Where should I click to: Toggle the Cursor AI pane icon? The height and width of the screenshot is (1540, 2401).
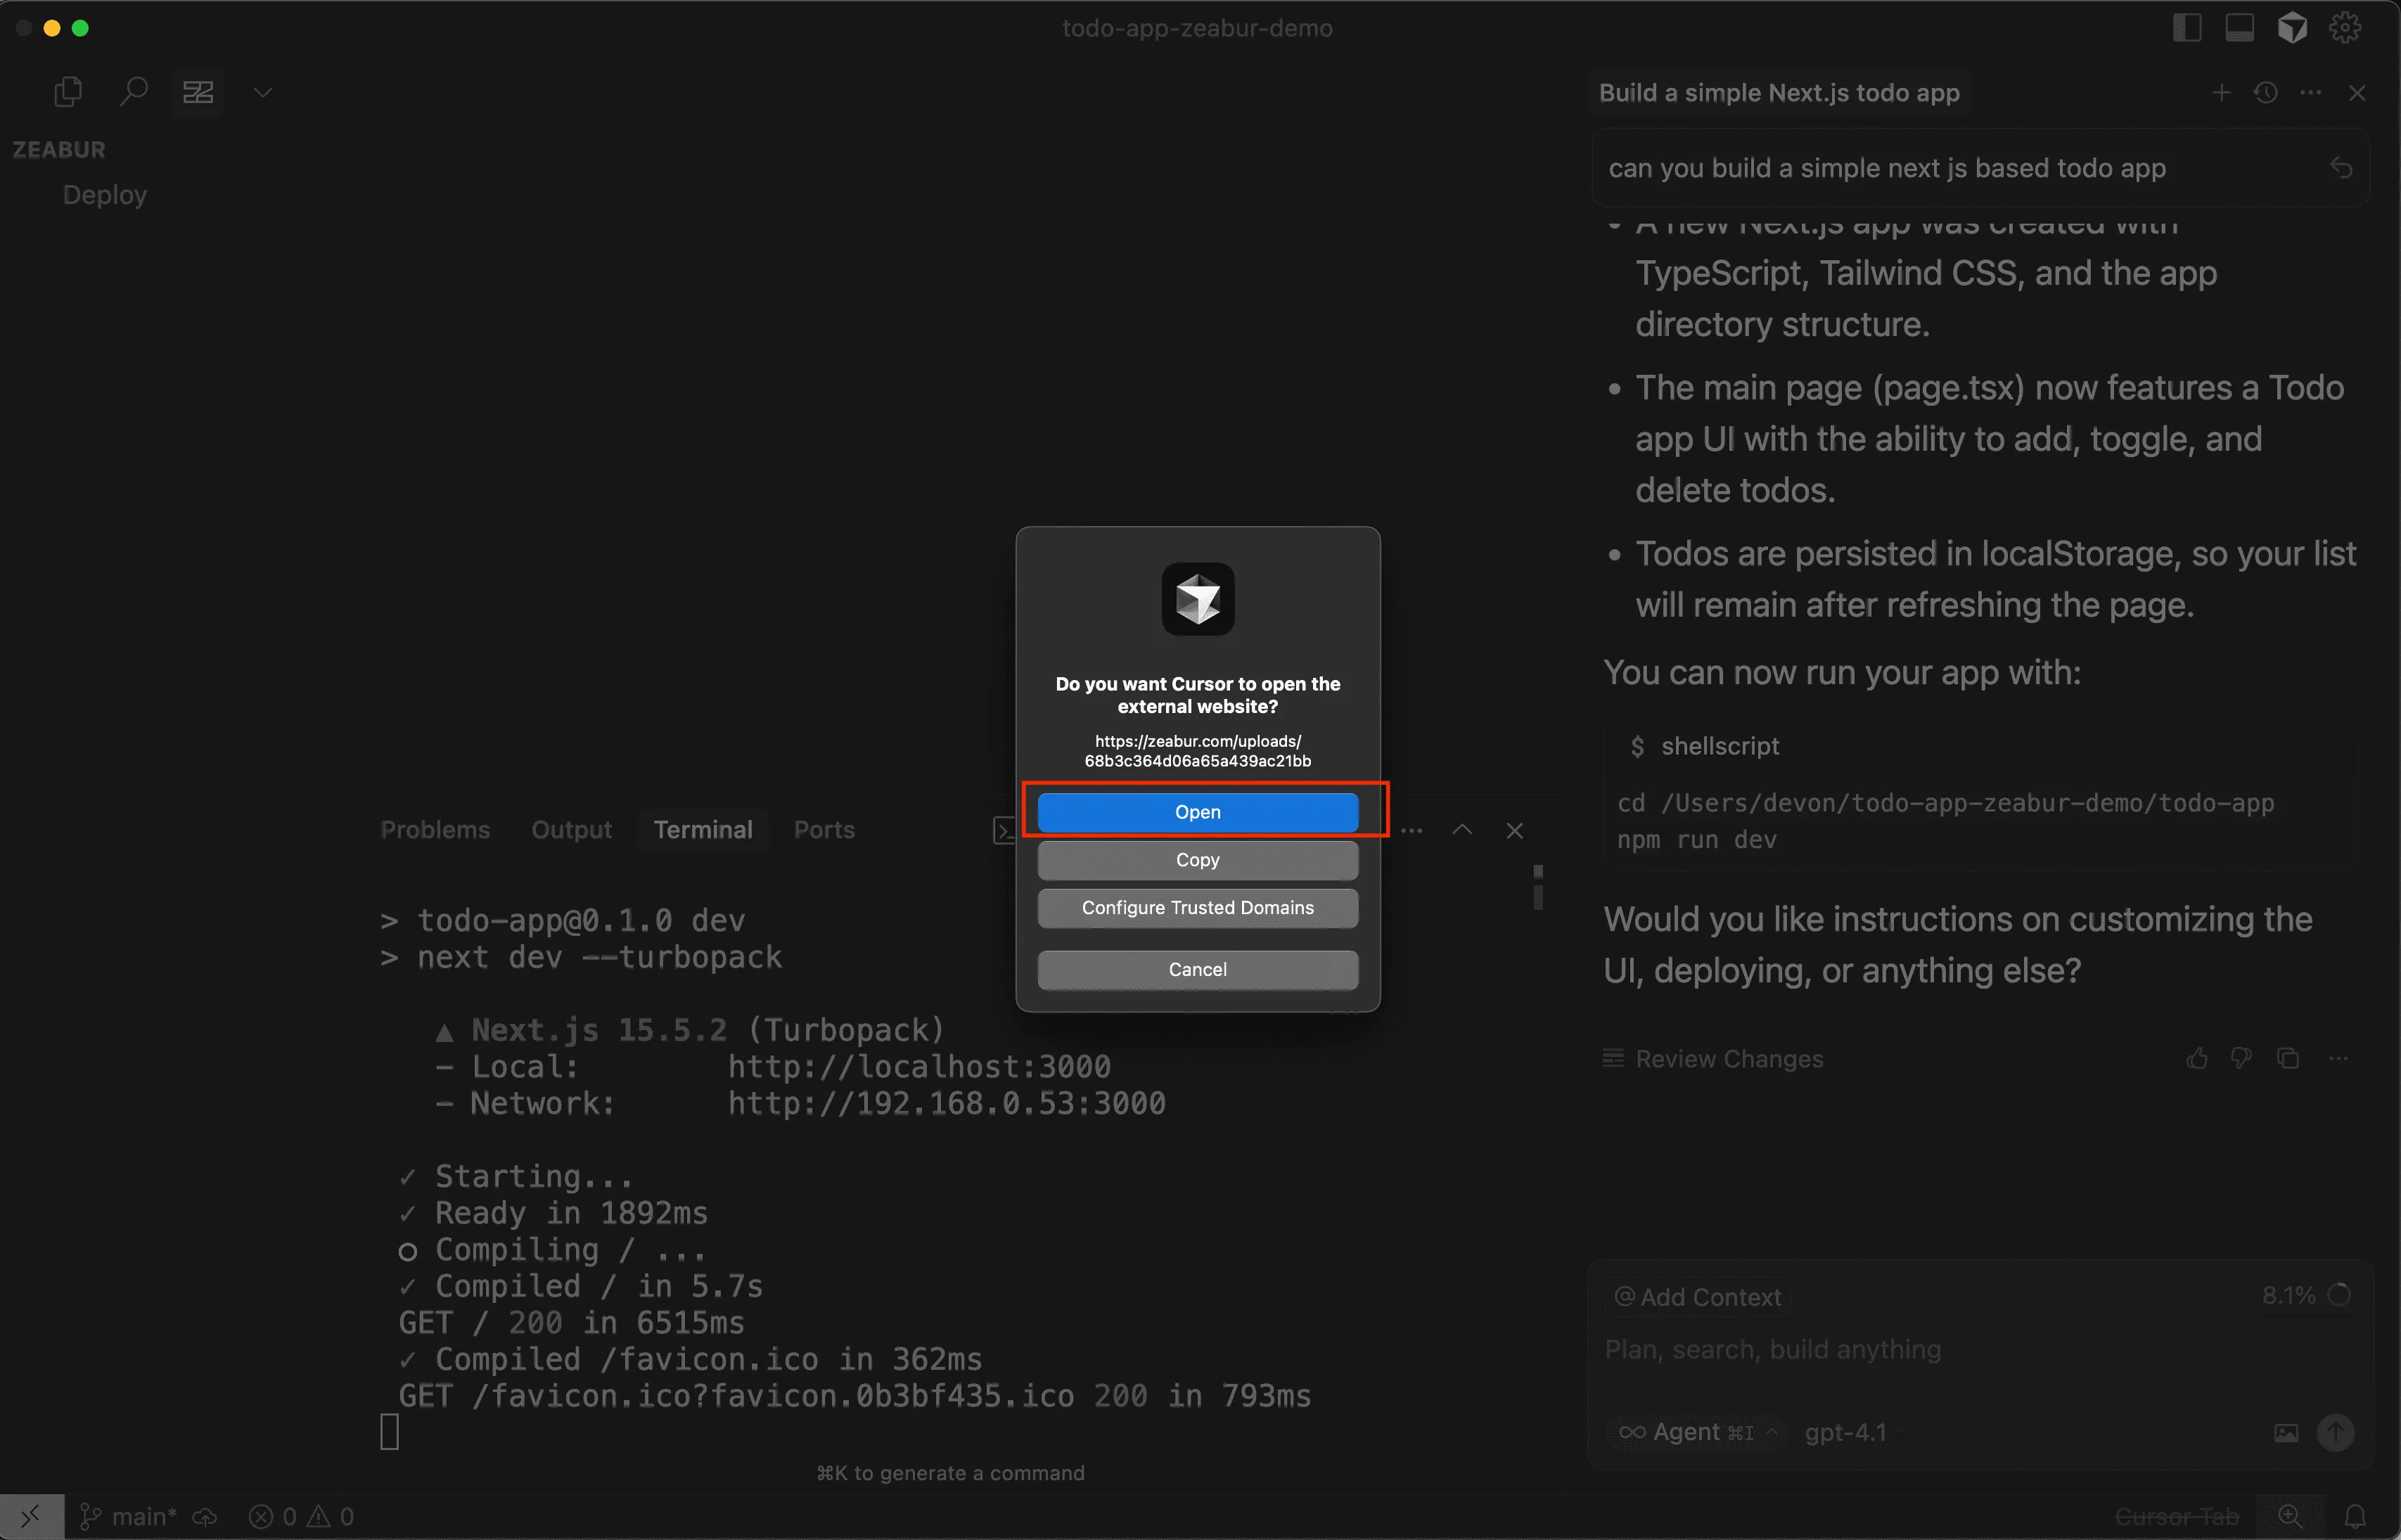pos(2292,28)
